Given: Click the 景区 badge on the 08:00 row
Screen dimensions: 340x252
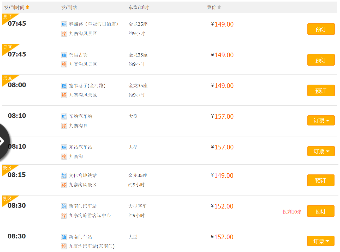Looking at the screenshot, I should click(x=7, y=78).
